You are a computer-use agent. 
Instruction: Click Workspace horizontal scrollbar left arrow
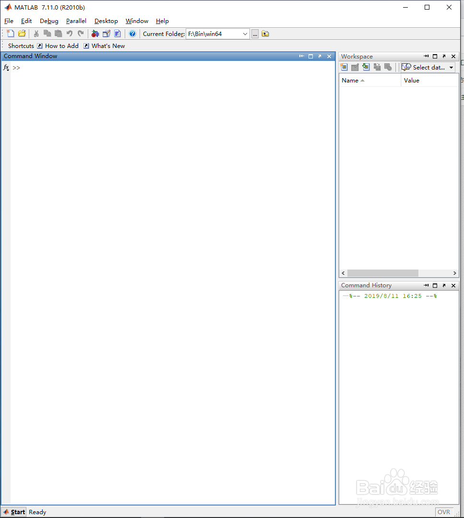point(343,273)
